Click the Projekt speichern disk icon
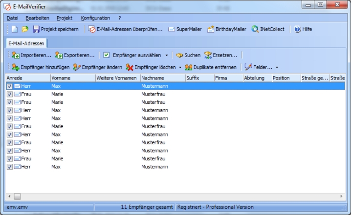The image size is (351, 215). coord(36,29)
